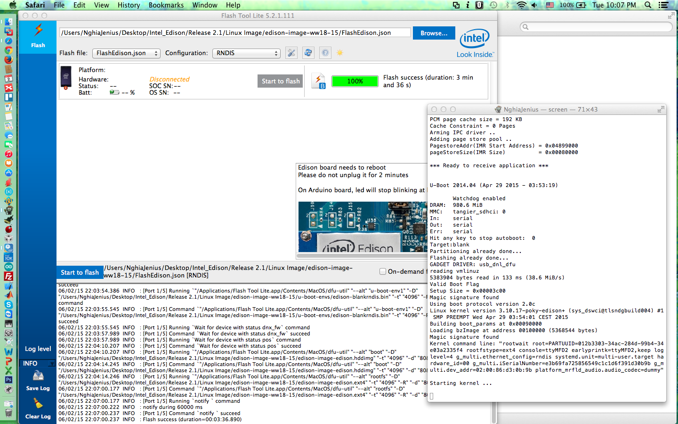Open Wi-Fi status menu bar icon
678x424 pixels.
(x=521, y=5)
